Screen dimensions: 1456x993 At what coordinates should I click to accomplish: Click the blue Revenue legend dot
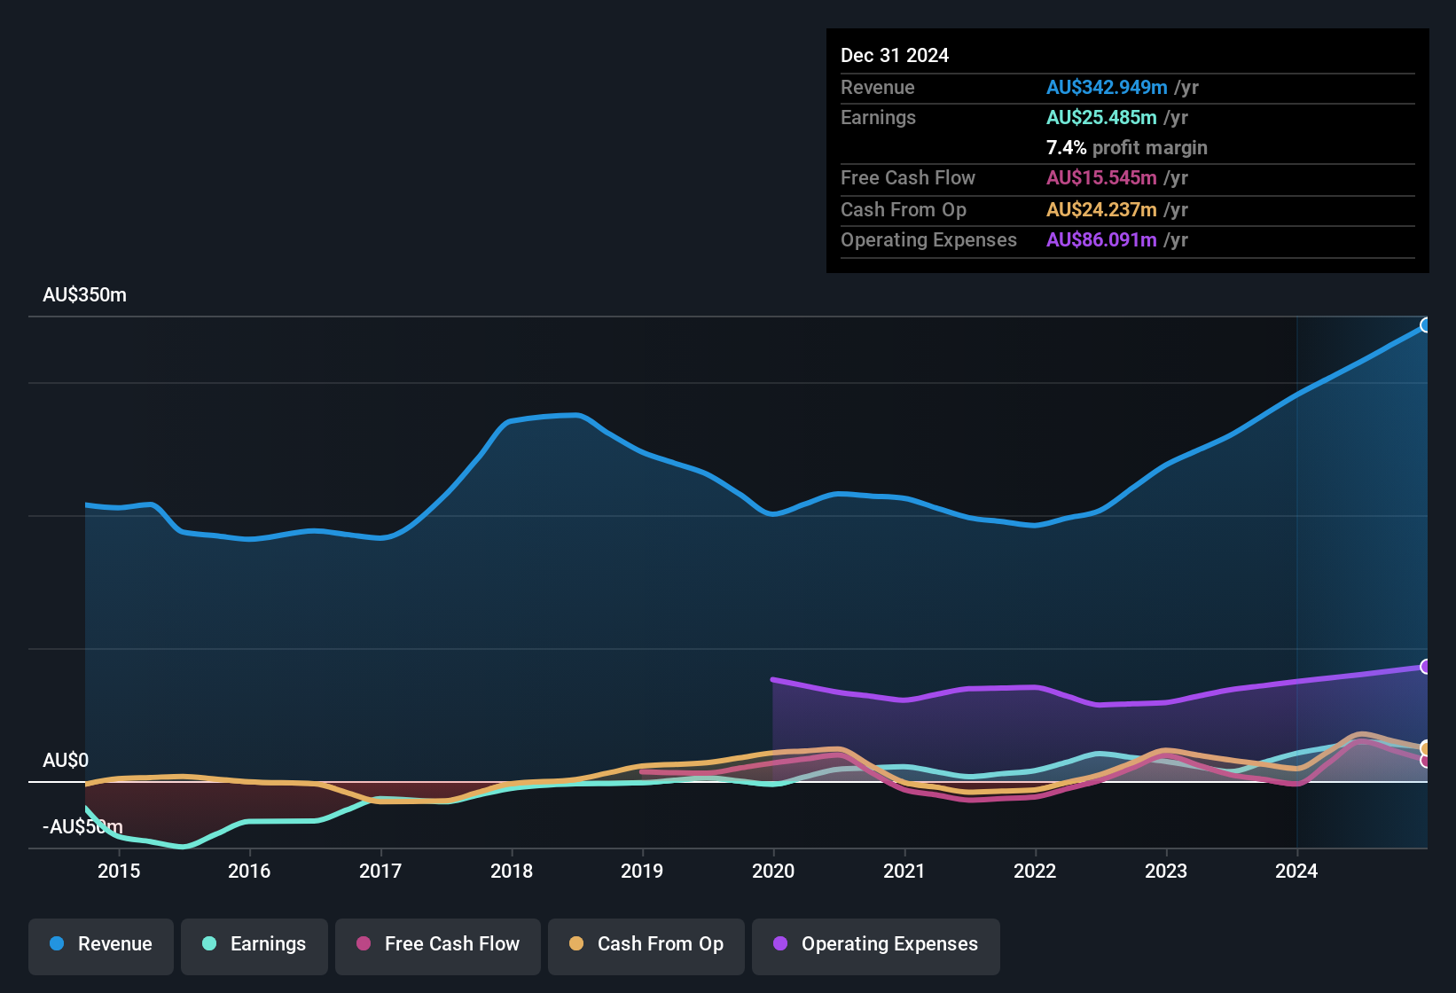pos(57,944)
